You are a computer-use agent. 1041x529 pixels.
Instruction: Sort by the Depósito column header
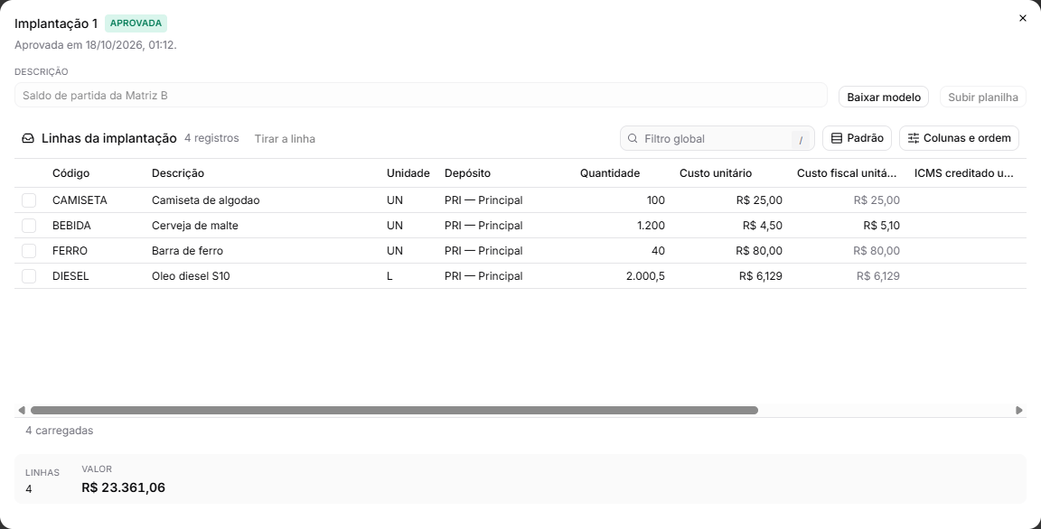click(467, 173)
